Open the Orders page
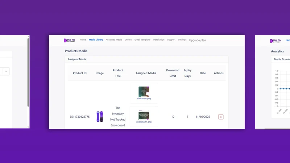Viewport: 290px width, 163px height. (128, 40)
